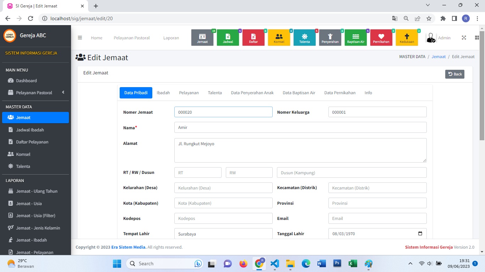Switch to the Ibadah tab

[x=163, y=93]
